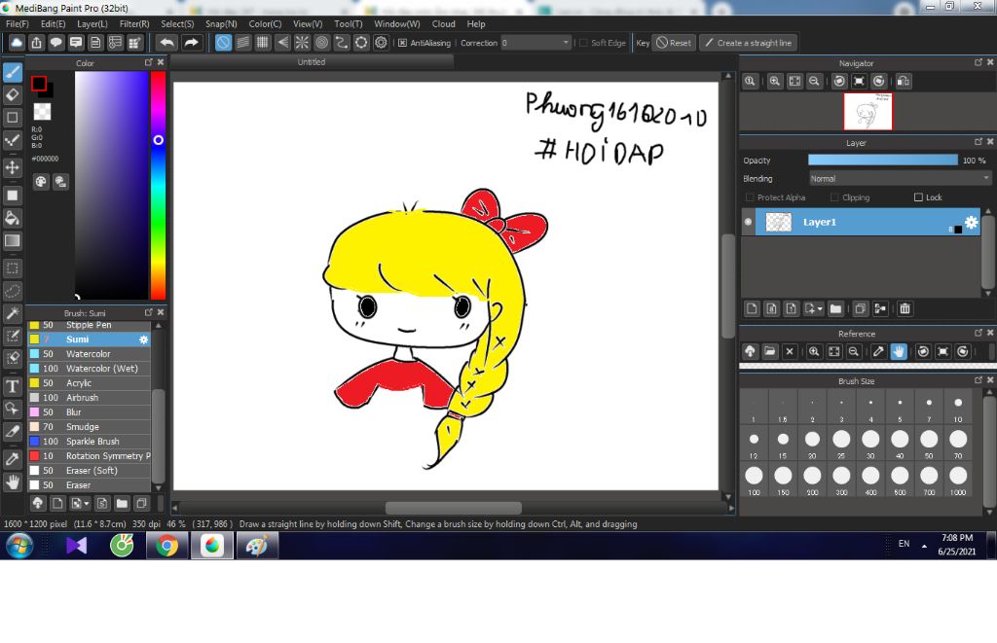
Task: Click Create a straight line button
Action: [749, 43]
